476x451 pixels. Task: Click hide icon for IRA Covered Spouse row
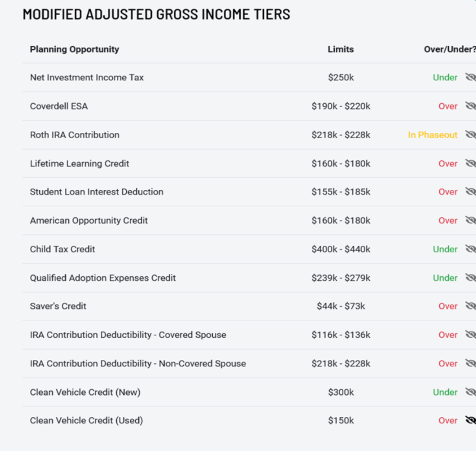coord(470,334)
